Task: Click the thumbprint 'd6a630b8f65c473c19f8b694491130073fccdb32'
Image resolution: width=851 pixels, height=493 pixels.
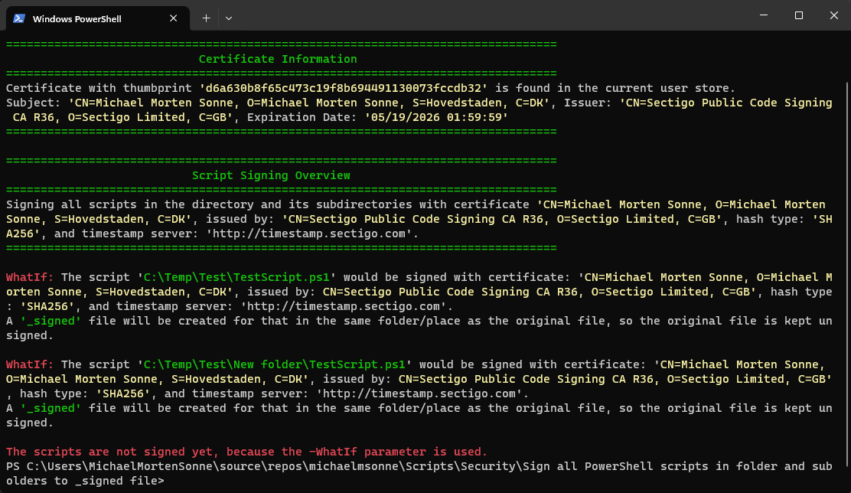Action: 343,88
